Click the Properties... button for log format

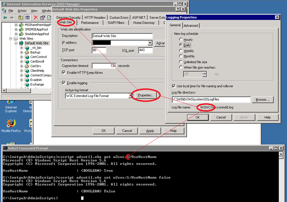(146, 95)
